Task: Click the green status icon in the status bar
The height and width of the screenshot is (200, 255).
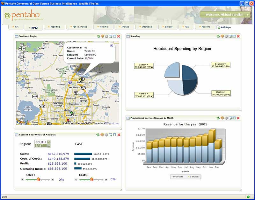Action: (x=248, y=197)
